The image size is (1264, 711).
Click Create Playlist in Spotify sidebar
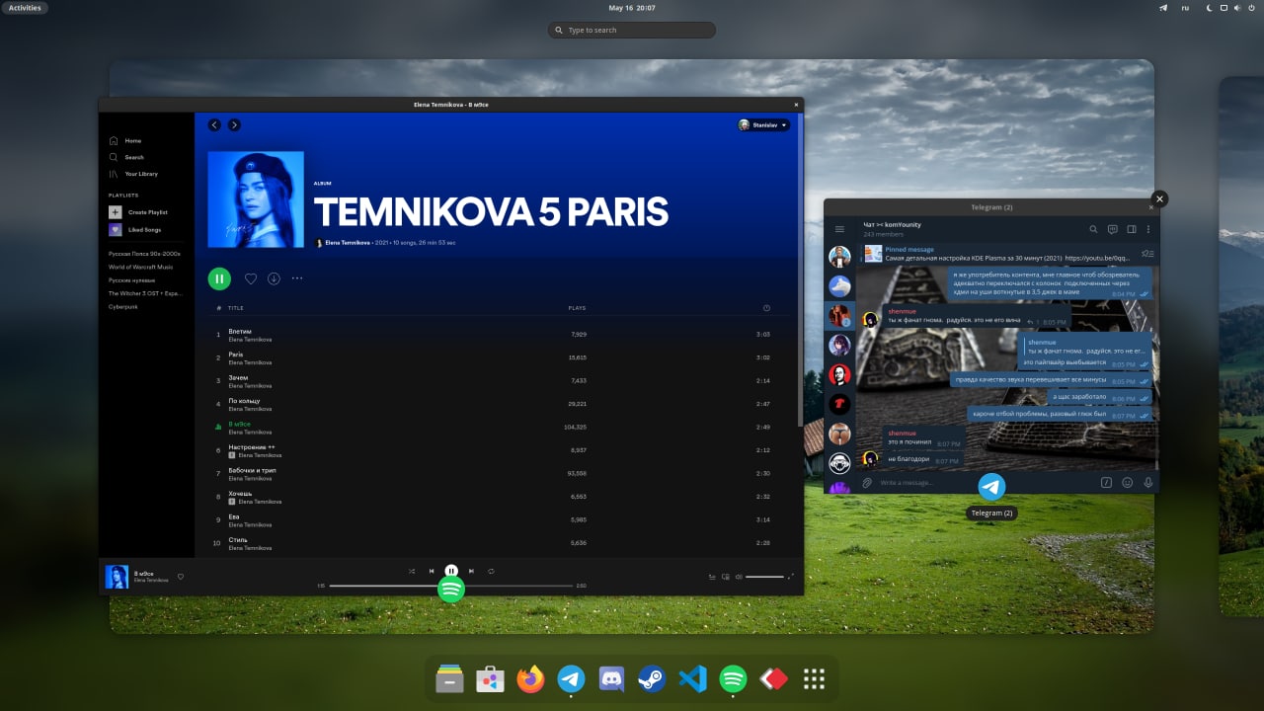click(x=138, y=212)
